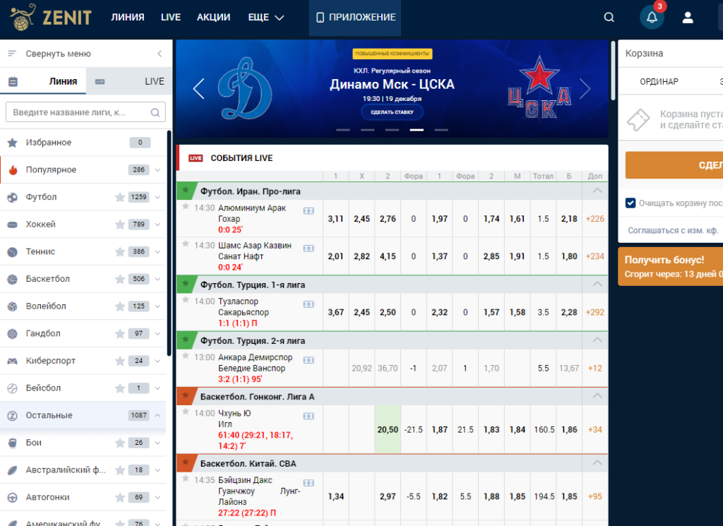Show next banner with right arrow
Viewport: 723px width, 526px height.
coord(585,88)
